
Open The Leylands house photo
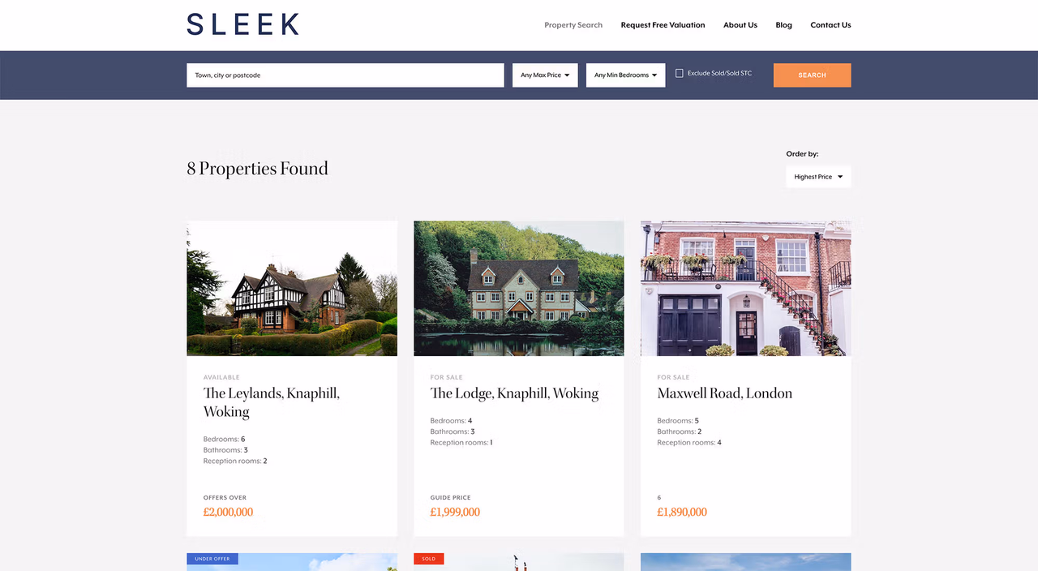292,289
